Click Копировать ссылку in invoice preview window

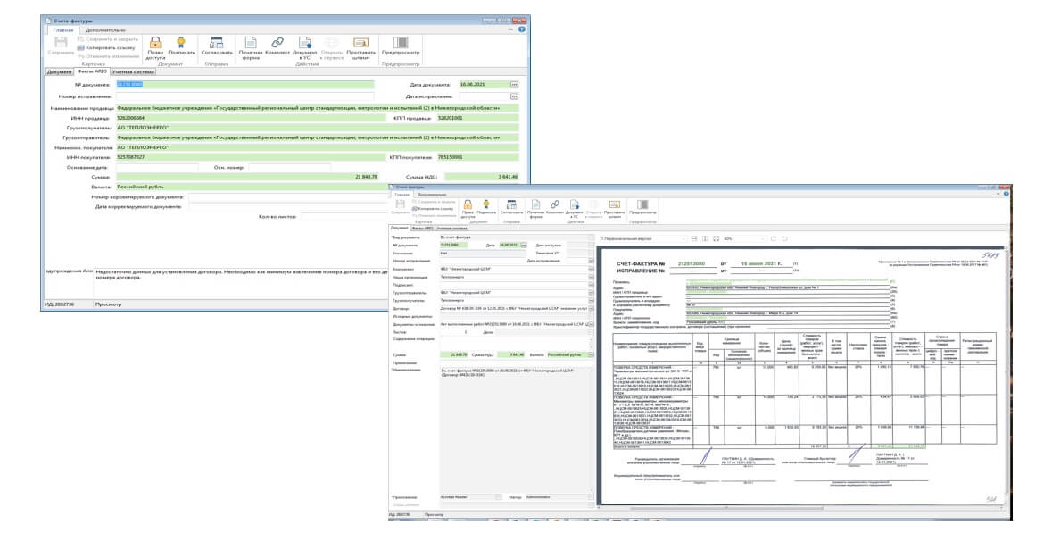(434, 209)
